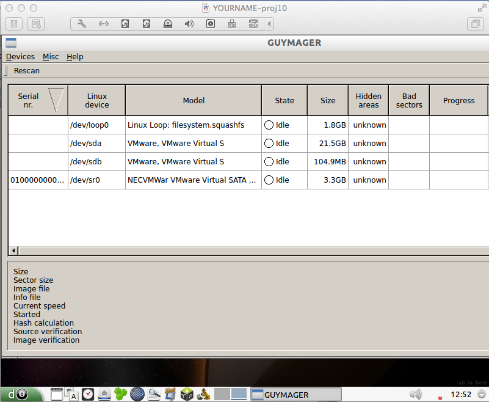489x402 pixels.
Task: Open the green hexagons taskbar app
Action: coord(121,395)
